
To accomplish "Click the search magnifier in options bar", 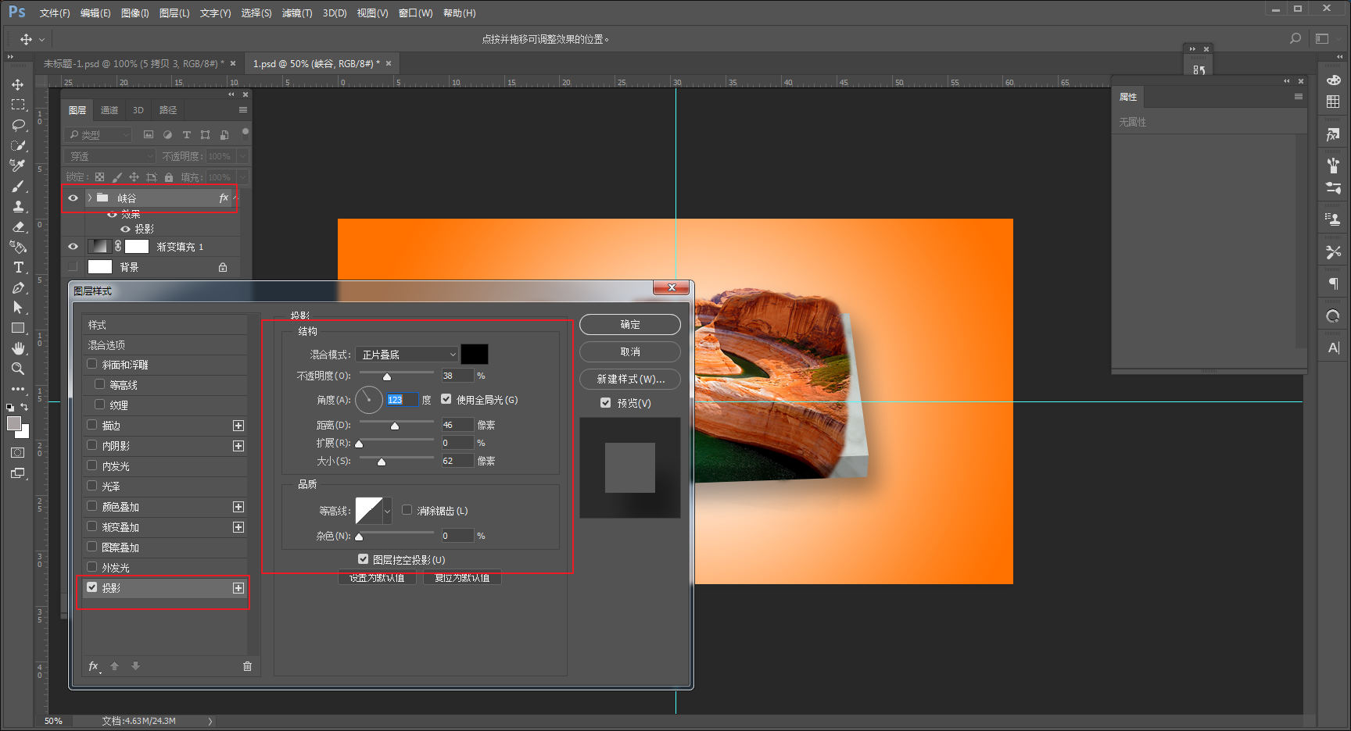I will (1295, 38).
